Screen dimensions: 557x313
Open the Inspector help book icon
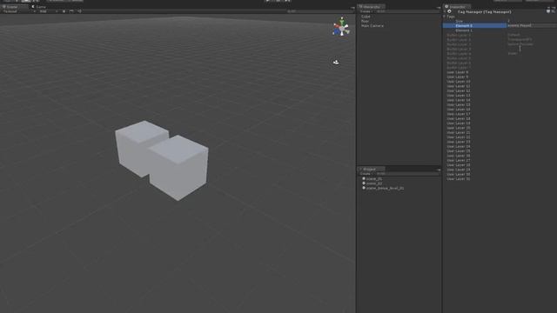point(547,11)
